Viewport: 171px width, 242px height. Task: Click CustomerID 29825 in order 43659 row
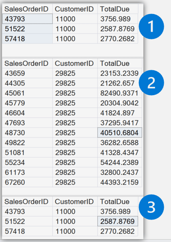(x=75, y=73)
